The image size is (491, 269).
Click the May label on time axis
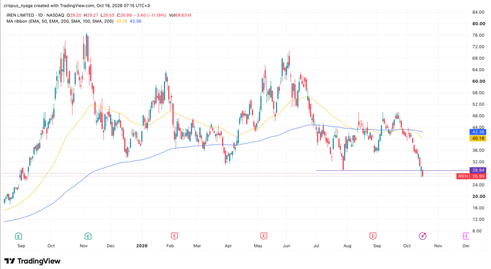coord(258,246)
